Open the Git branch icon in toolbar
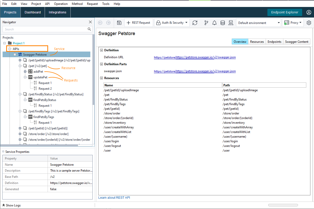The height and width of the screenshot is (209, 314). click(206, 23)
